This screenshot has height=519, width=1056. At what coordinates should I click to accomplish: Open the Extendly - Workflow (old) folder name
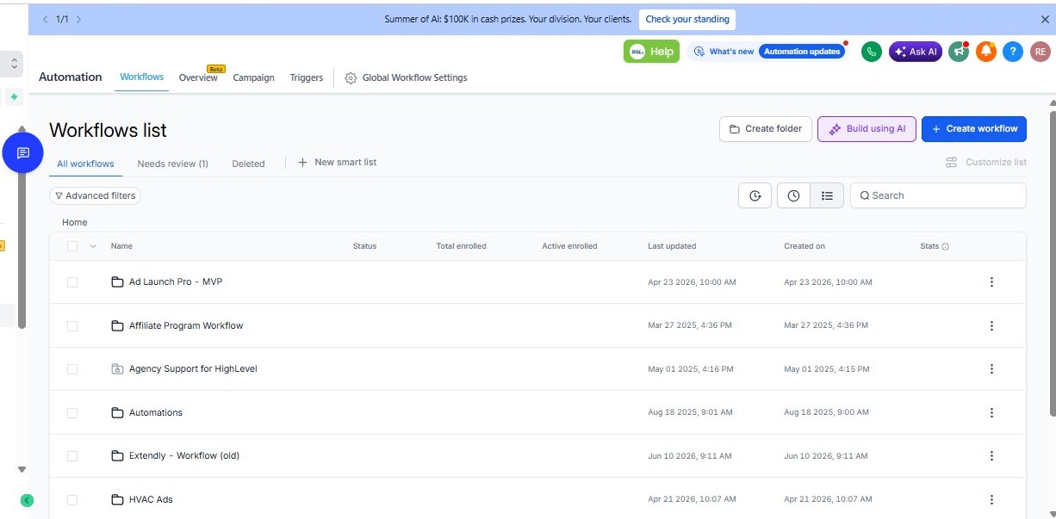[184, 456]
